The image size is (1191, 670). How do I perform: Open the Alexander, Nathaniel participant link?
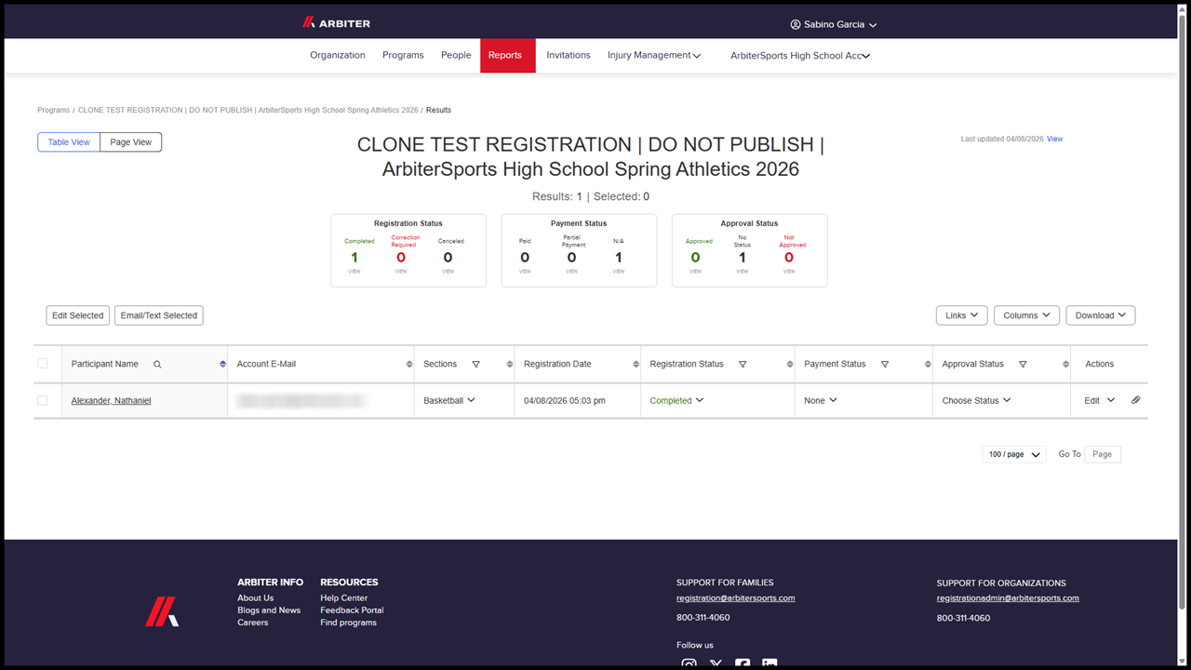point(111,401)
